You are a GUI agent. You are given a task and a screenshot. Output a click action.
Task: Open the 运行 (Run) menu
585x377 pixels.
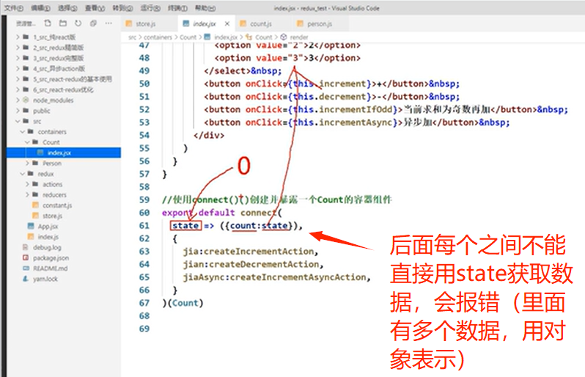pyautogui.click(x=150, y=8)
